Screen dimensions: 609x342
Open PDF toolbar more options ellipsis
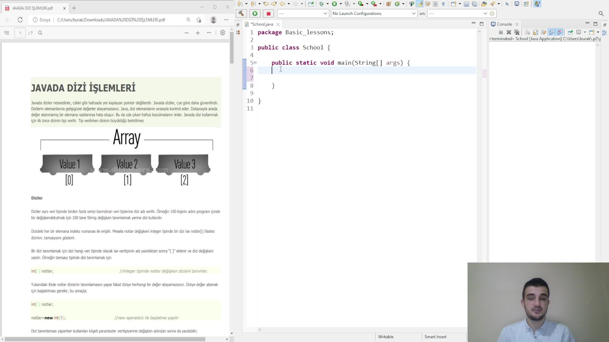[x=209, y=33]
